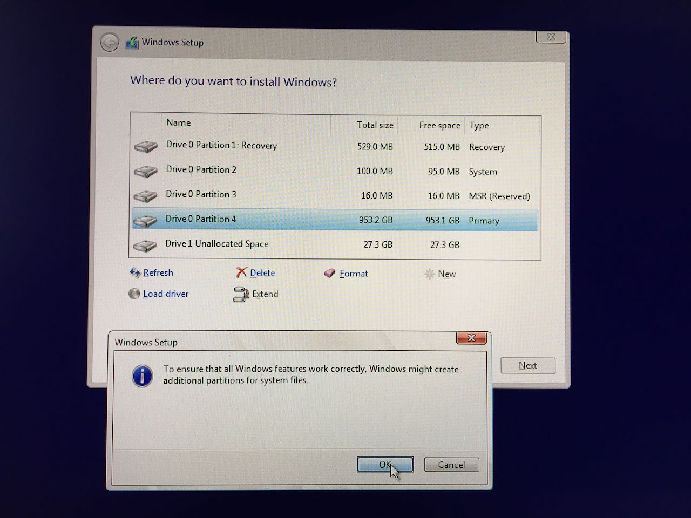Format the selected partition
Screen dimensions: 691x518
(x=354, y=274)
